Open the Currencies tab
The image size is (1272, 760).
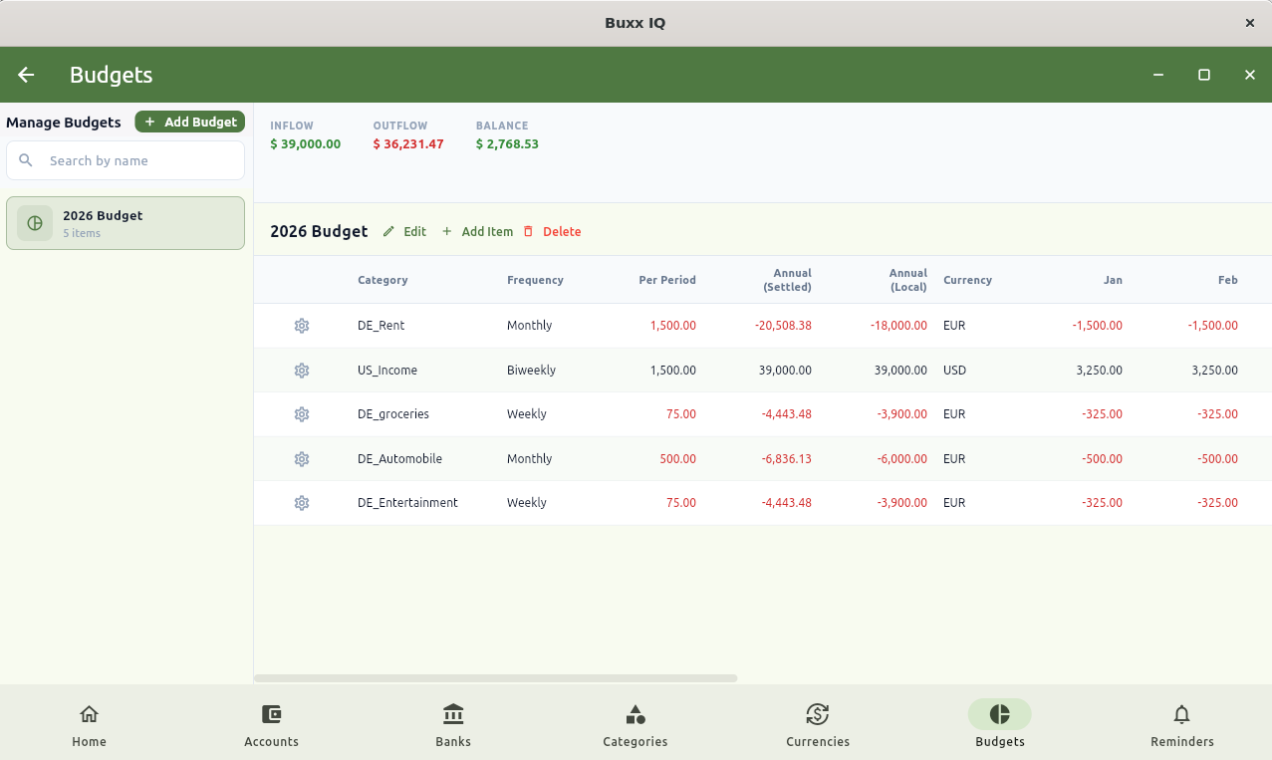818,725
